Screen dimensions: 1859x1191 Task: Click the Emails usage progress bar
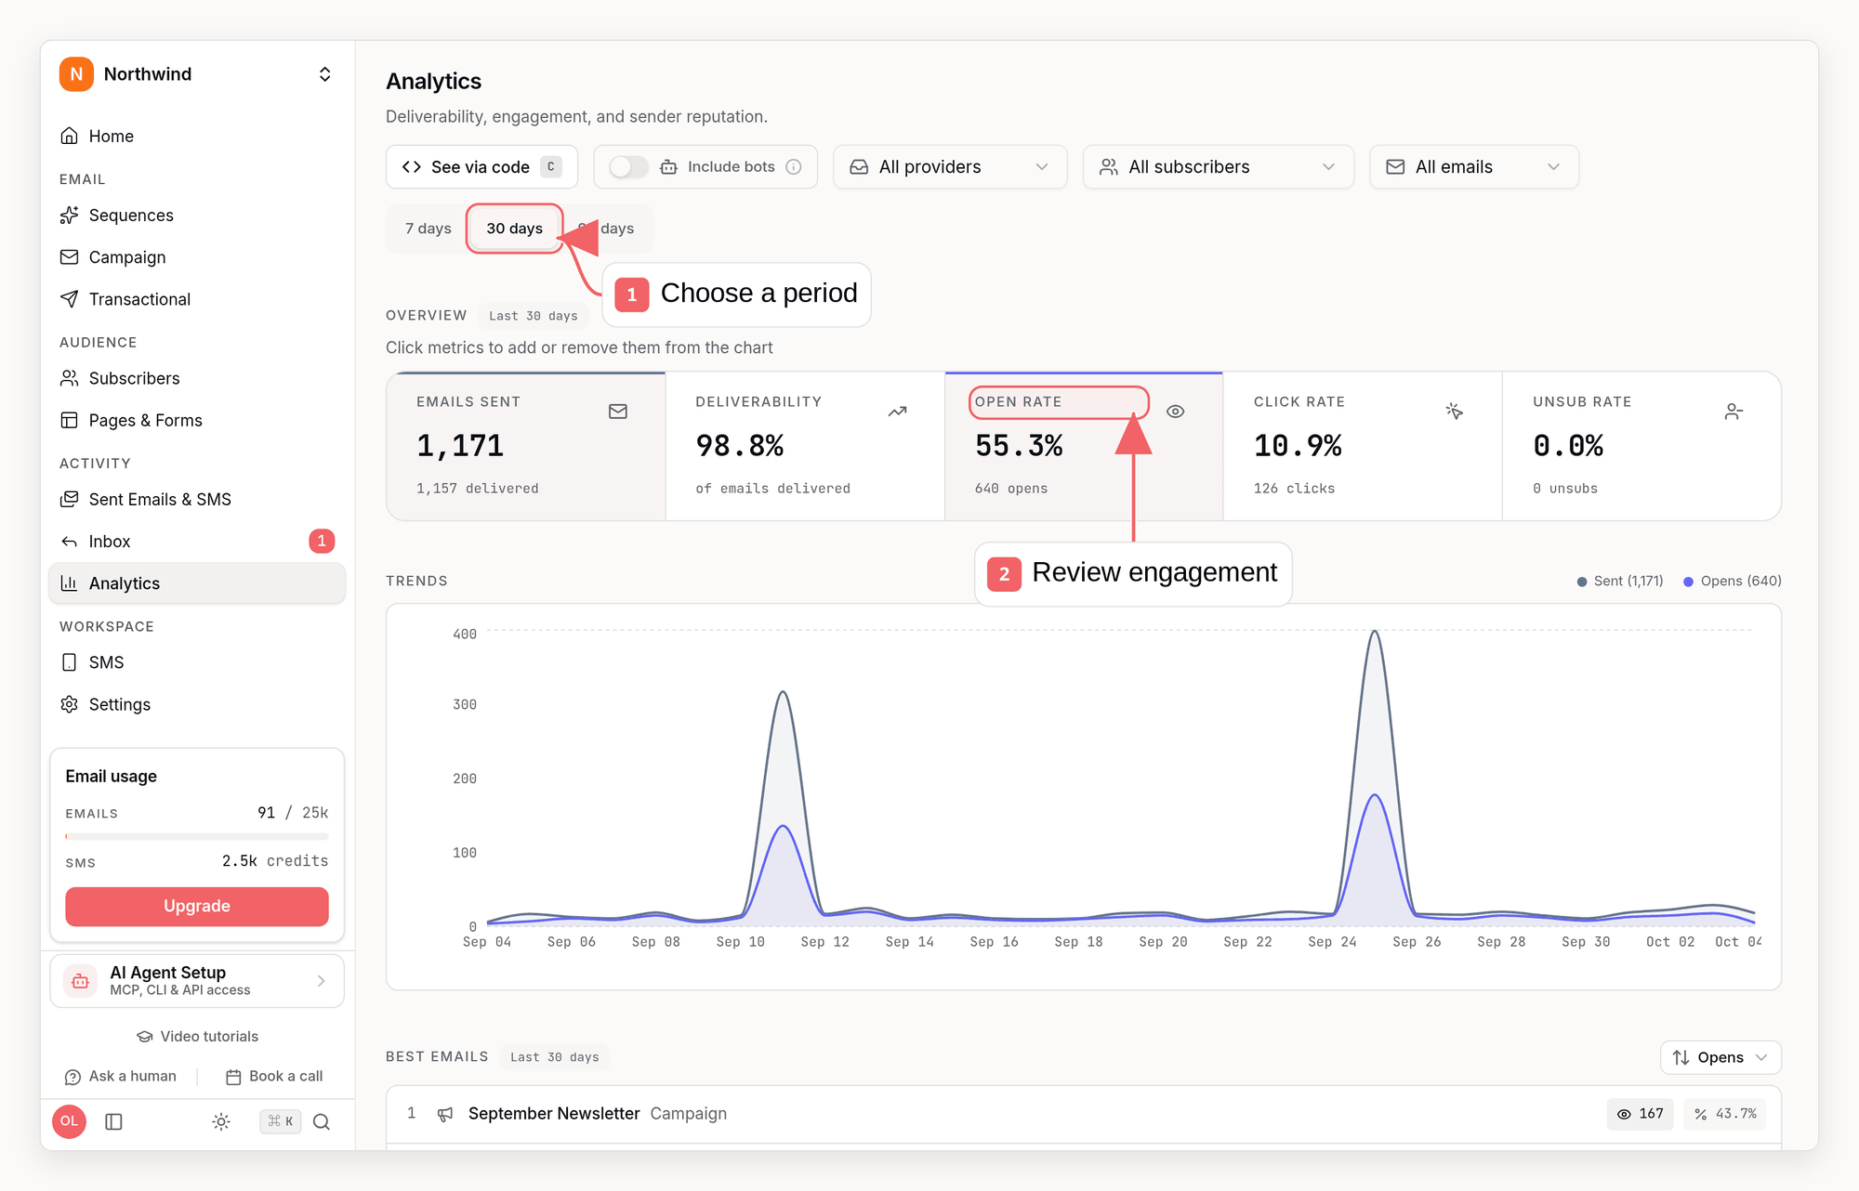(x=197, y=836)
